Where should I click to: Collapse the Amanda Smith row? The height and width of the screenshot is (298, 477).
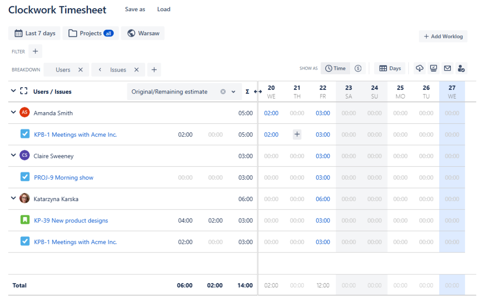(13, 113)
